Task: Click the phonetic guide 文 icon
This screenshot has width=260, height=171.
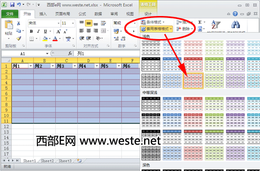Action: pyautogui.click(x=68, y=39)
